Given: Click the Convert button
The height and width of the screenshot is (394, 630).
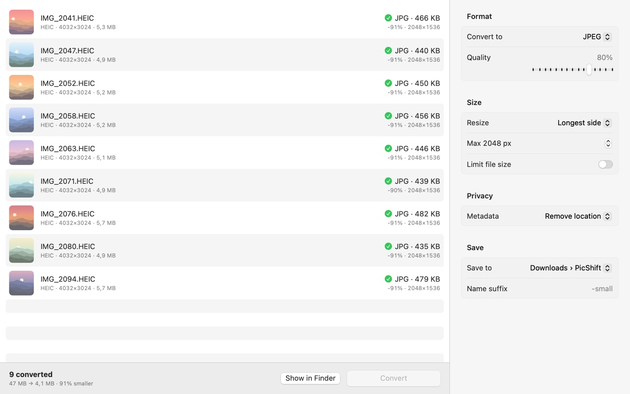Looking at the screenshot, I should coord(394,378).
